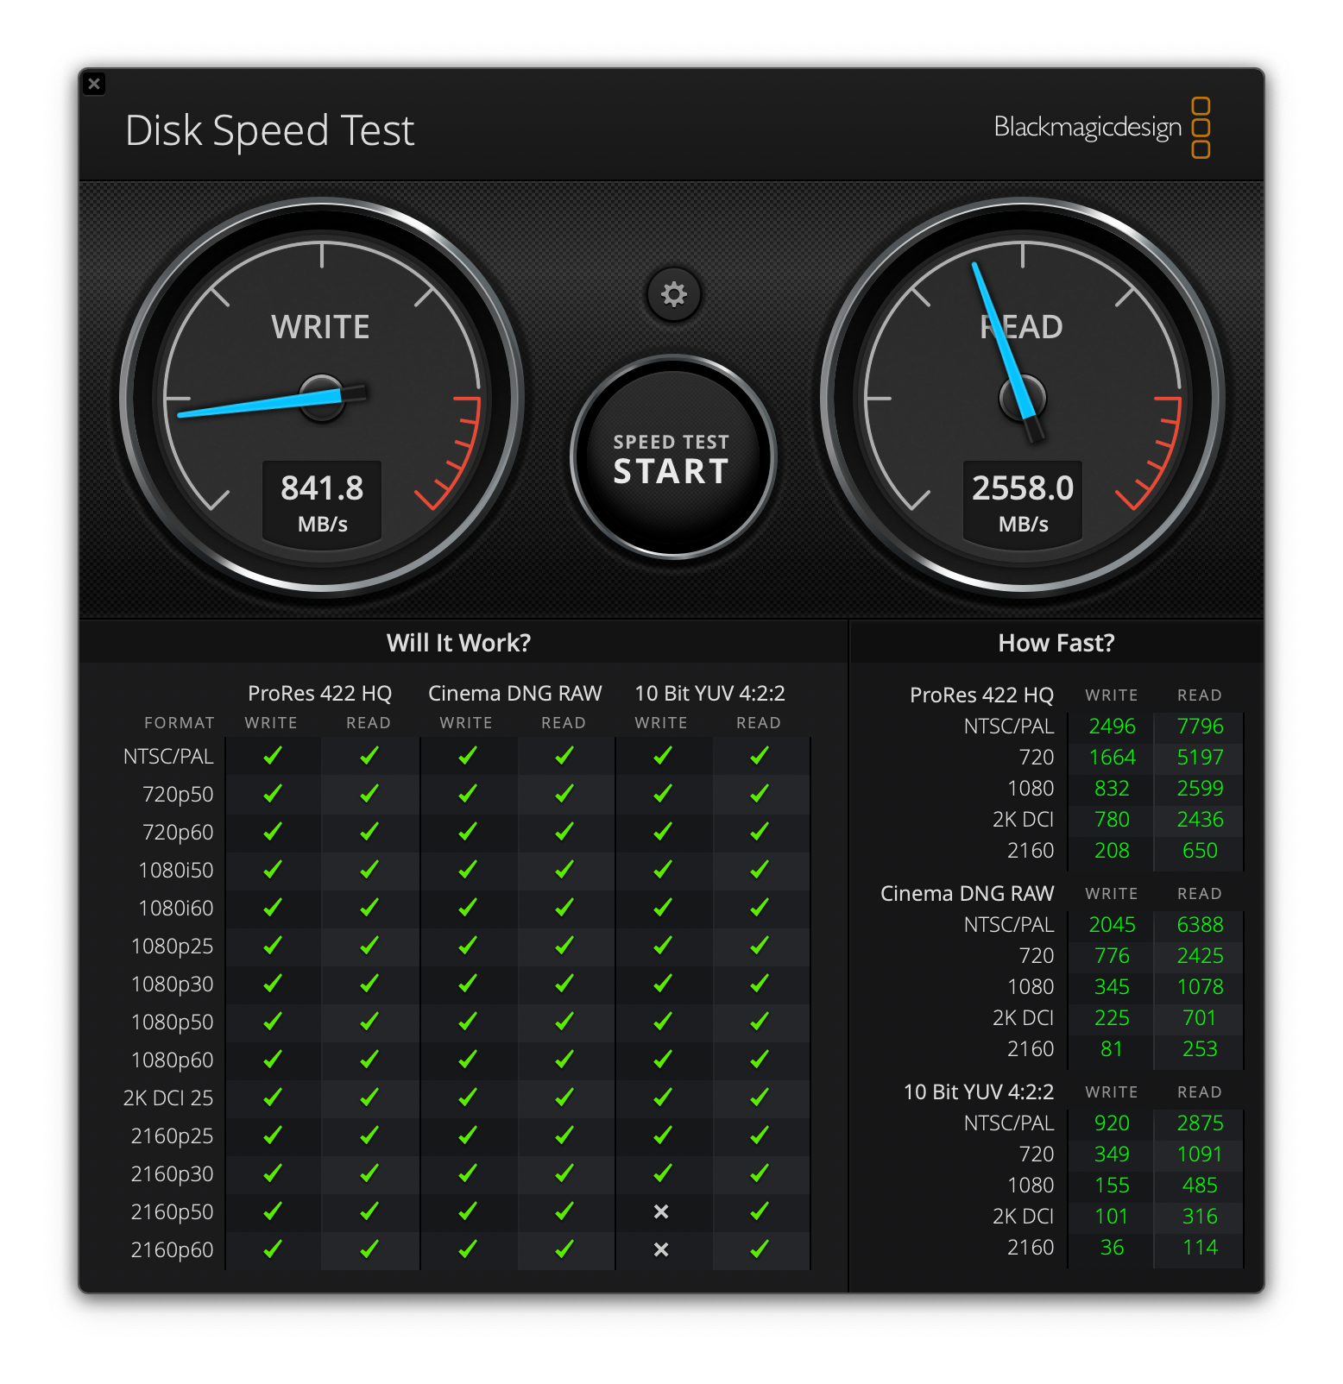
Task: Click the FORMAT column label
Action: coord(180,723)
